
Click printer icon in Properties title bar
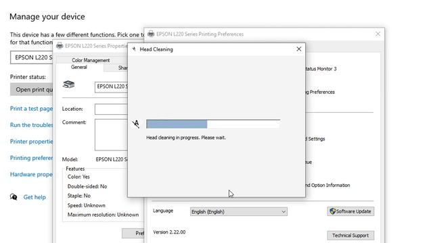[60, 46]
